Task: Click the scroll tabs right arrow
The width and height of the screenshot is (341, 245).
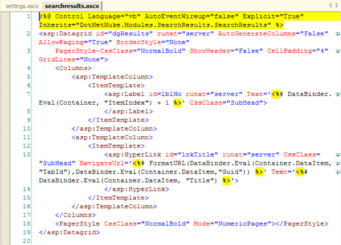Action: (x=337, y=5)
